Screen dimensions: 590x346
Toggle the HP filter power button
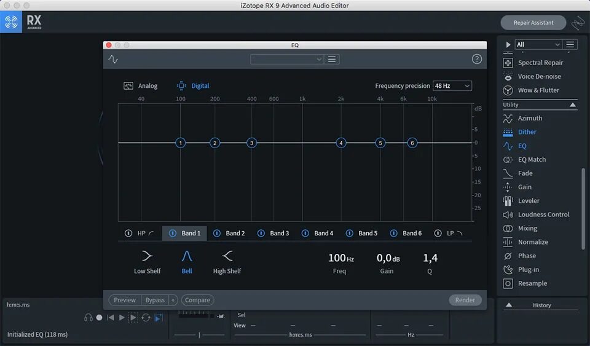(x=128, y=233)
